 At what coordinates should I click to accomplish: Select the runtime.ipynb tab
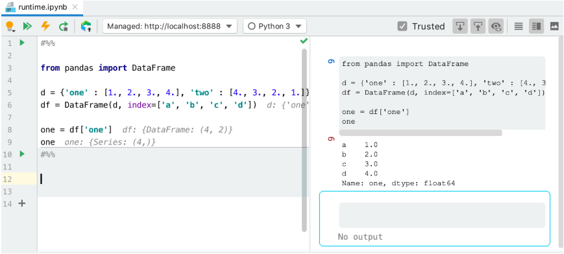[42, 7]
